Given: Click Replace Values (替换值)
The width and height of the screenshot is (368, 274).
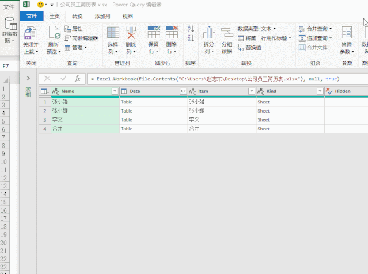Looking at the screenshot, I should (249, 48).
